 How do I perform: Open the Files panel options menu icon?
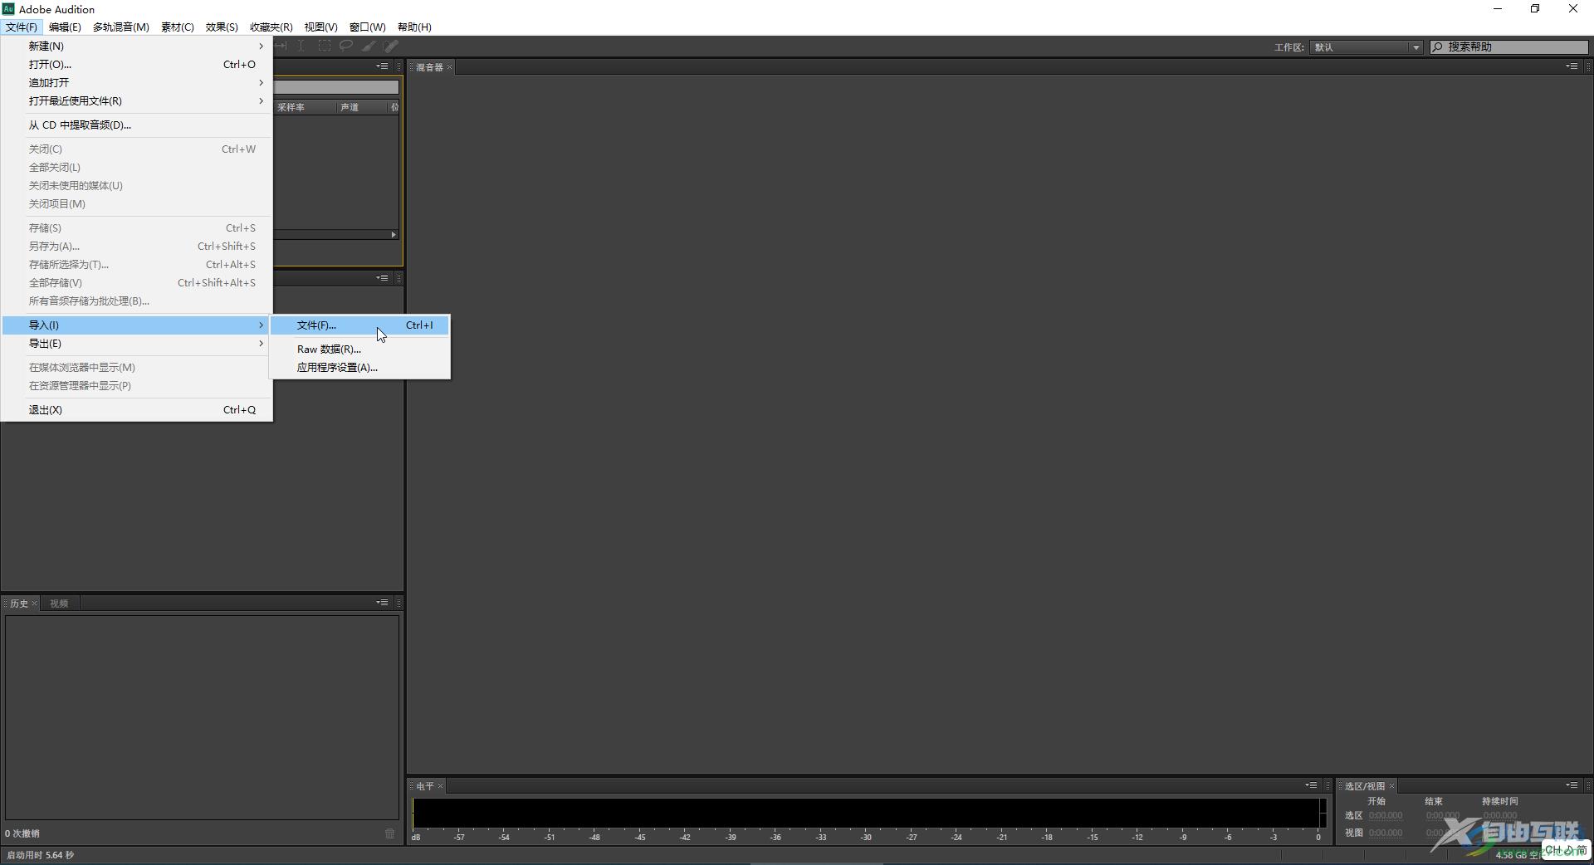(382, 66)
